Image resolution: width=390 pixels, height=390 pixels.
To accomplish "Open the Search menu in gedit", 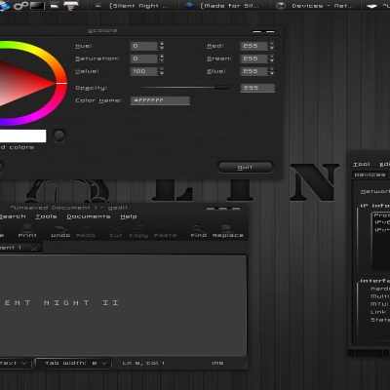I will click(13, 216).
